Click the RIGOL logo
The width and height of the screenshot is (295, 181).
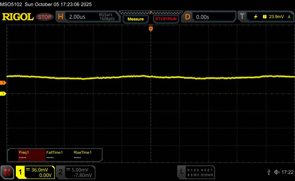(x=18, y=17)
